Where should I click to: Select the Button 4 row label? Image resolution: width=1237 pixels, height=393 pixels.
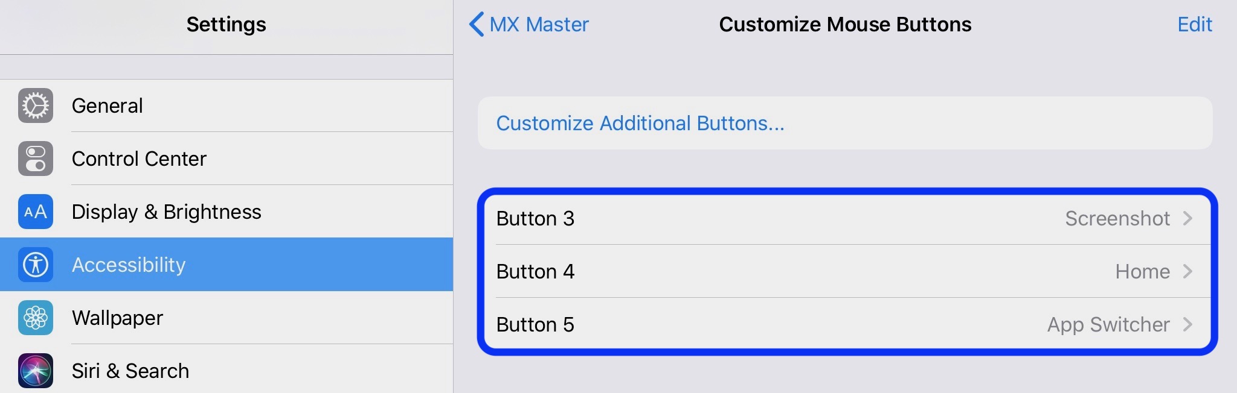(x=535, y=272)
